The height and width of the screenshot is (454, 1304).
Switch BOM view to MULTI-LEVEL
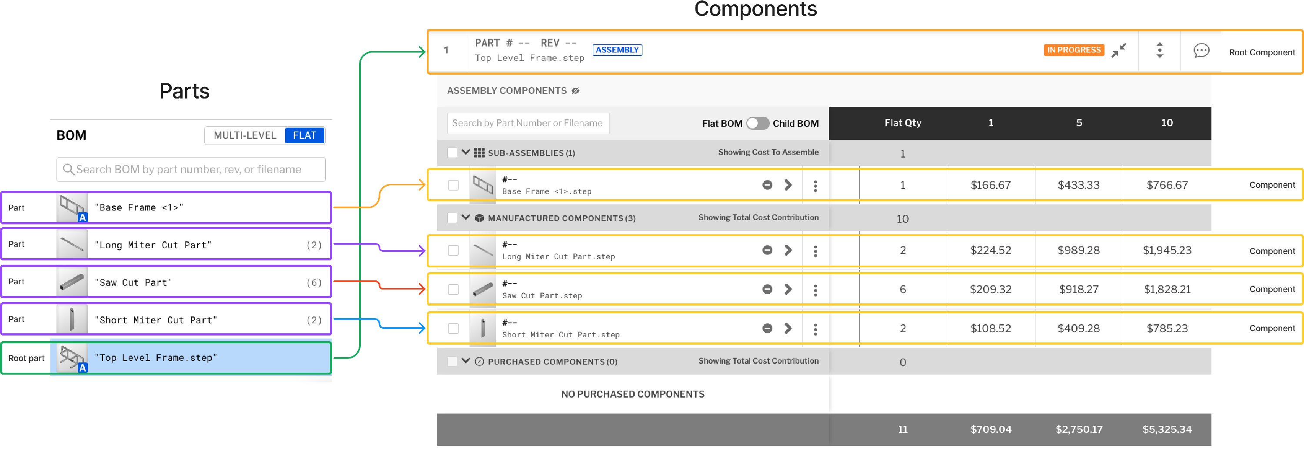(245, 135)
